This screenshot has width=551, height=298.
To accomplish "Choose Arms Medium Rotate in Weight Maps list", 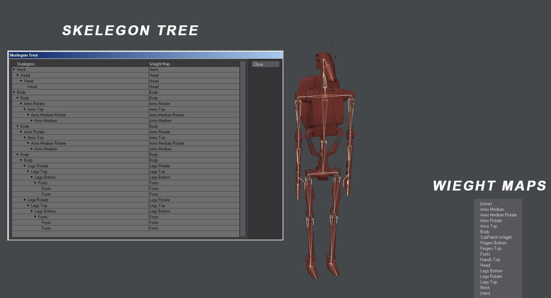I will (x=499, y=215).
